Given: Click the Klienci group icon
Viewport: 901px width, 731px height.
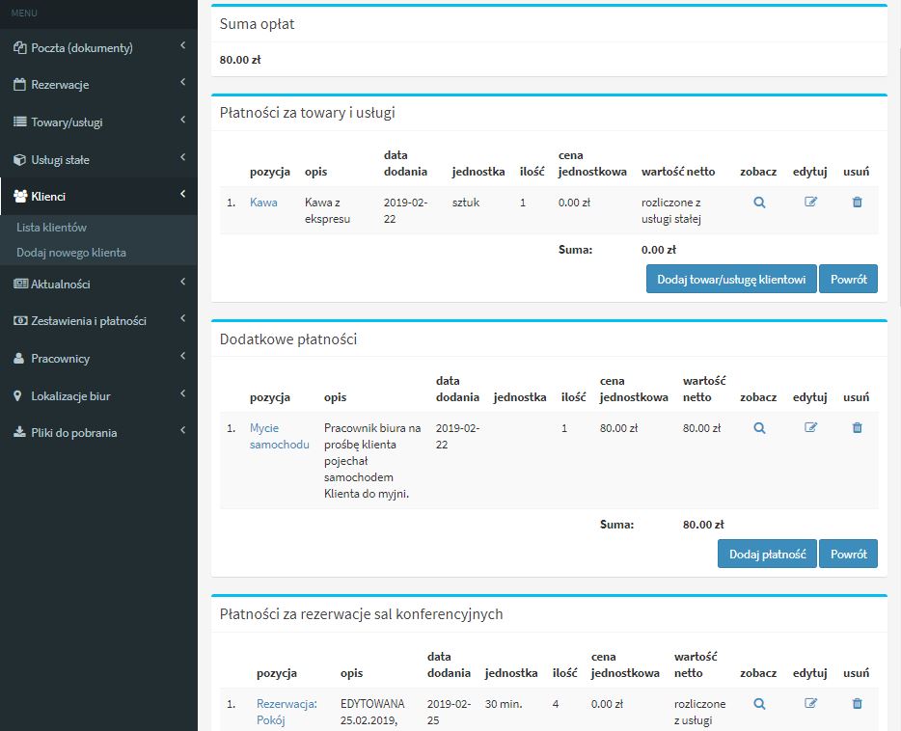Looking at the screenshot, I should [20, 197].
